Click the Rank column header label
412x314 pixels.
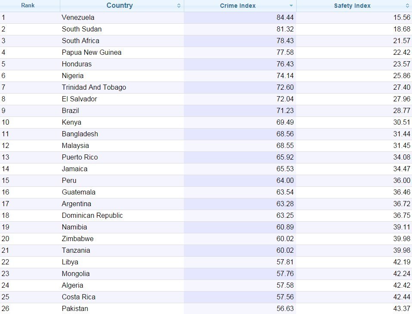[28, 6]
